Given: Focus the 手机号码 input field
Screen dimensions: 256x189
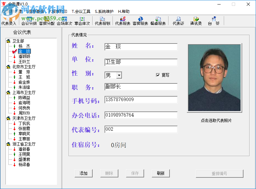Looking at the screenshot, I should pos(141,99).
